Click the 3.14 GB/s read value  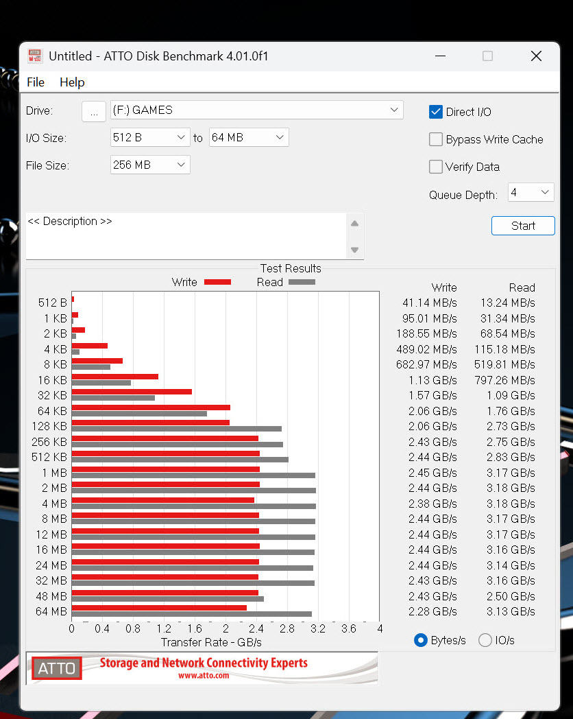tap(511, 565)
